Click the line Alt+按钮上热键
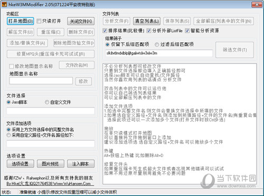Viewport: 264px width, 196px height. [x=134, y=155]
